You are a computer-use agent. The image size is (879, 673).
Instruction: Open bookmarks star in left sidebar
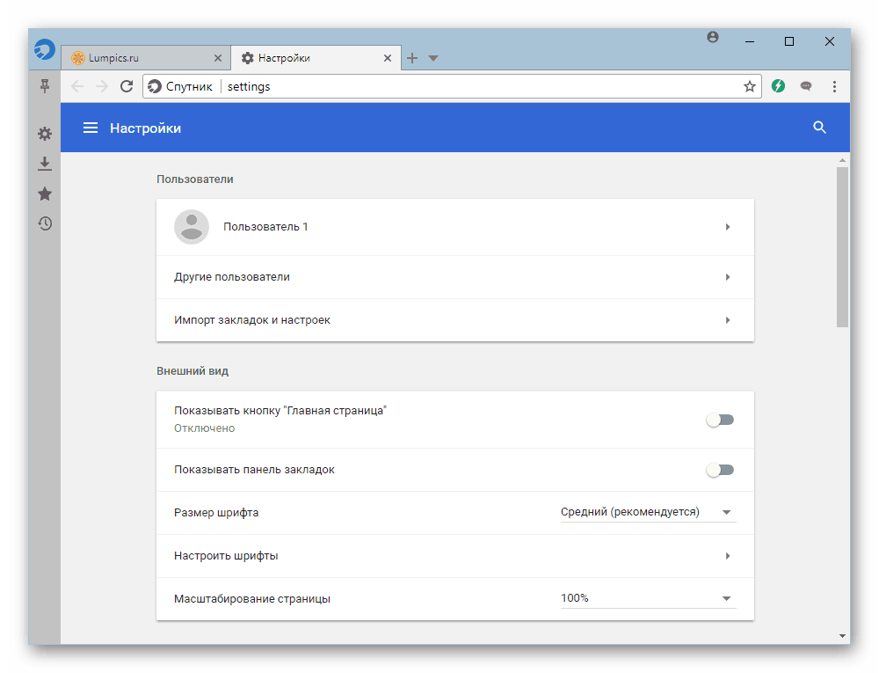45,194
